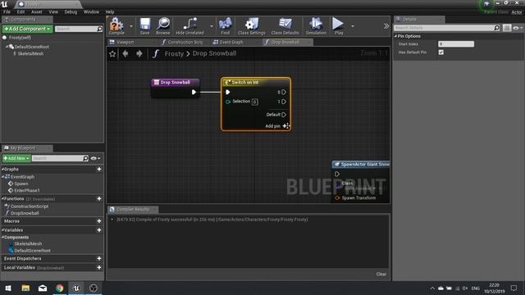Open the Help menu
The image size is (525, 295).
click(110, 11)
